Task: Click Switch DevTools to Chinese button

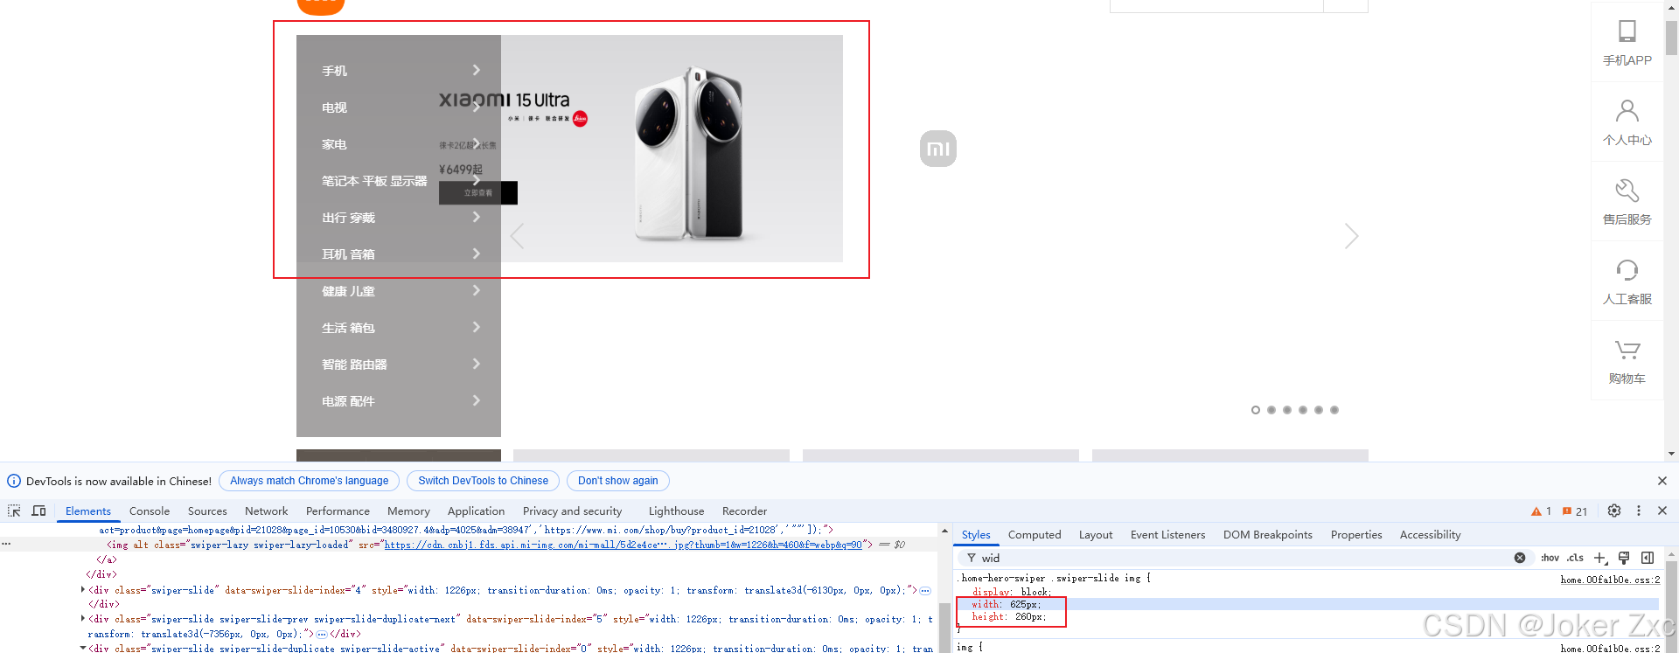Action: point(483,481)
